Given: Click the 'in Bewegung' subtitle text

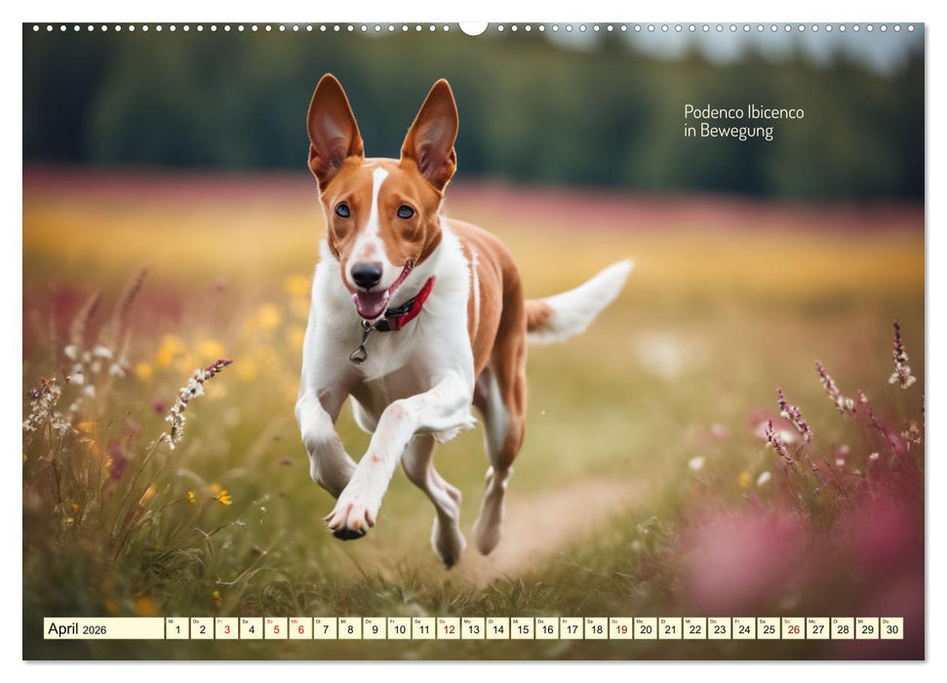Looking at the screenshot, I should click(727, 130).
